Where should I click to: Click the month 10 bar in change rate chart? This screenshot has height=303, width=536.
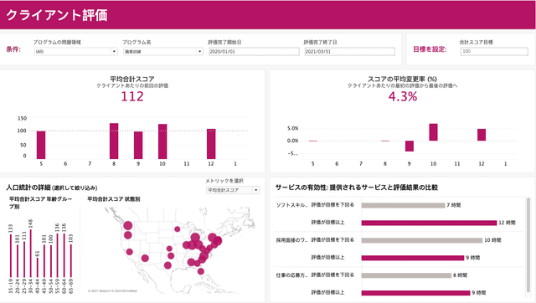click(434, 132)
